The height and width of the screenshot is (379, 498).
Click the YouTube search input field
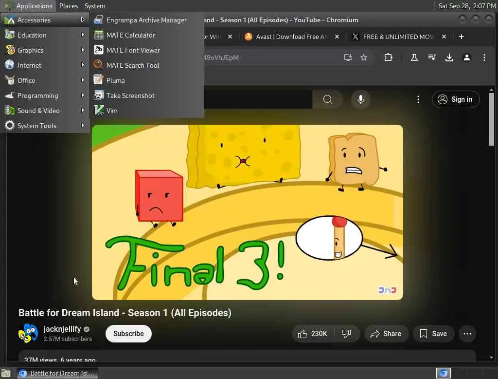click(258, 99)
